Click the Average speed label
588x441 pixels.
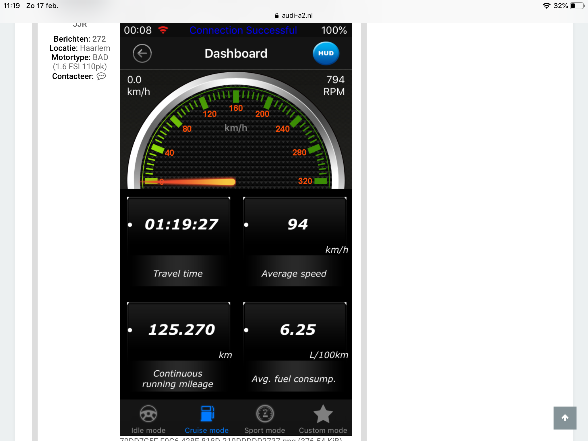(294, 274)
